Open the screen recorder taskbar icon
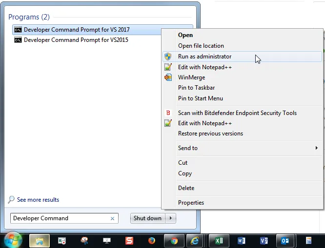 (62, 241)
